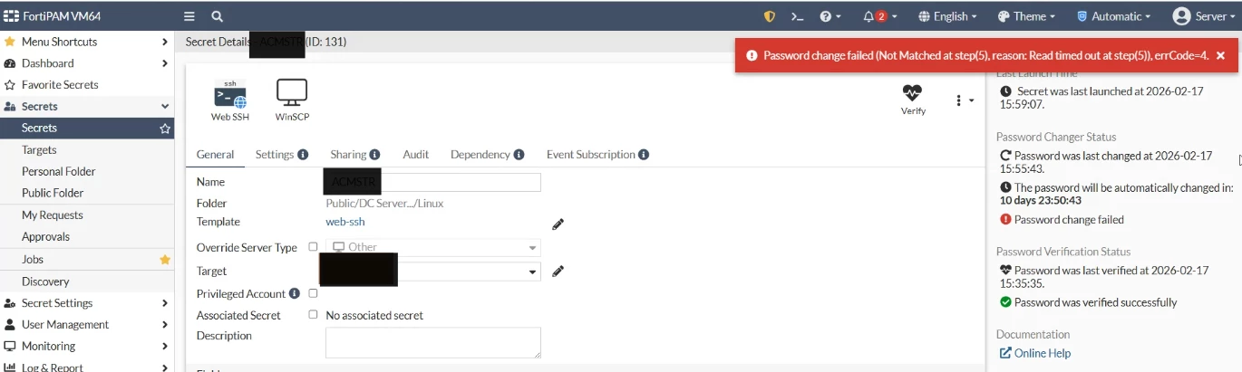Open the search magnifier in top bar
The width and height of the screenshot is (1242, 372).
218,16
